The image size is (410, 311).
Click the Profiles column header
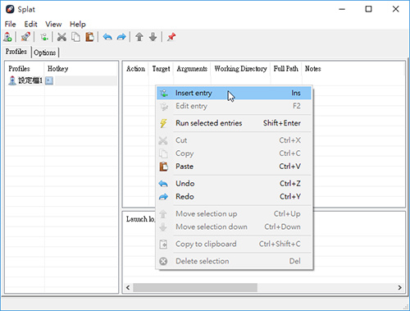pyautogui.click(x=25, y=69)
